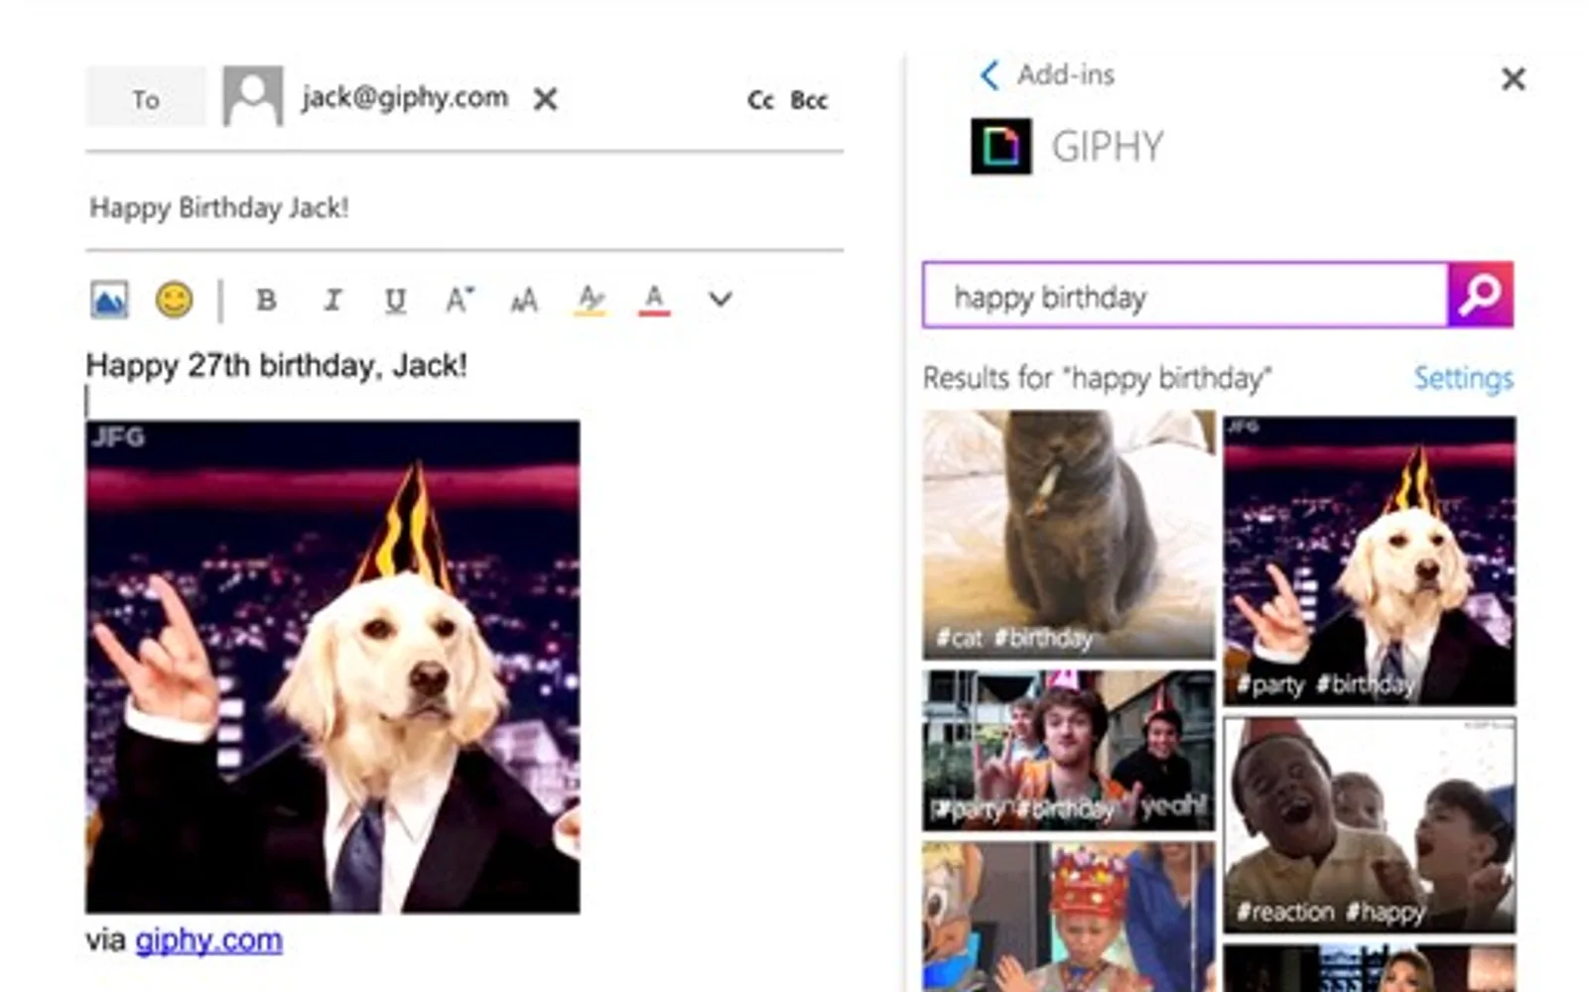
Task: Add Cc recipients
Action: 760,100
